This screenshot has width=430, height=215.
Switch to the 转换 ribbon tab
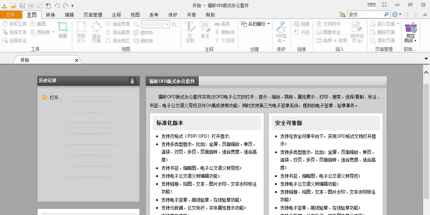click(51, 15)
